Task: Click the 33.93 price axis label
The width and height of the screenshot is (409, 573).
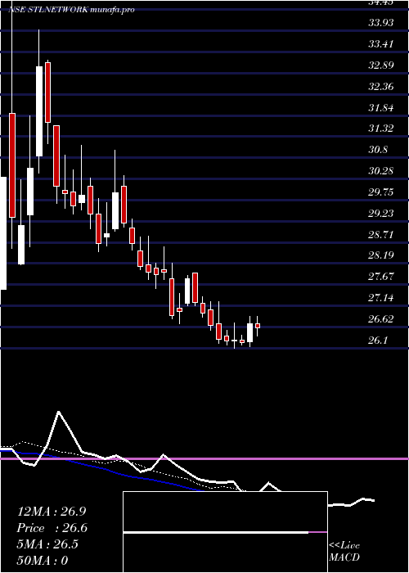Action: click(x=381, y=23)
